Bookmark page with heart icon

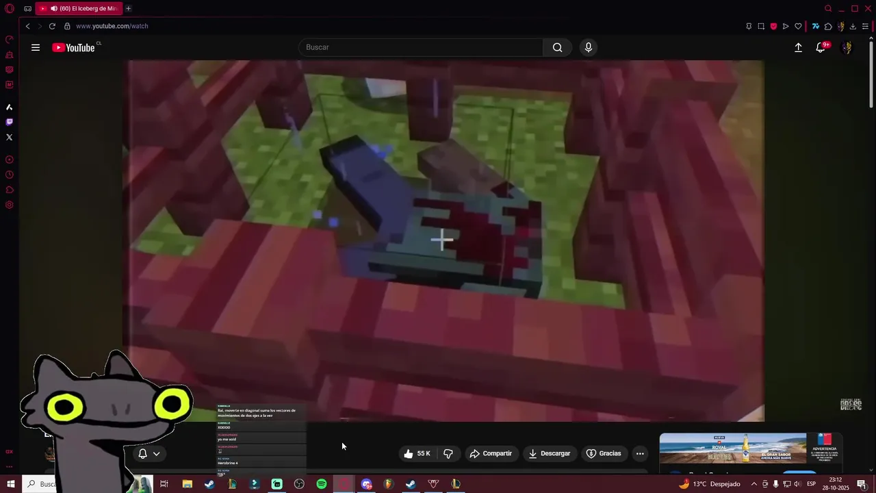(x=798, y=26)
